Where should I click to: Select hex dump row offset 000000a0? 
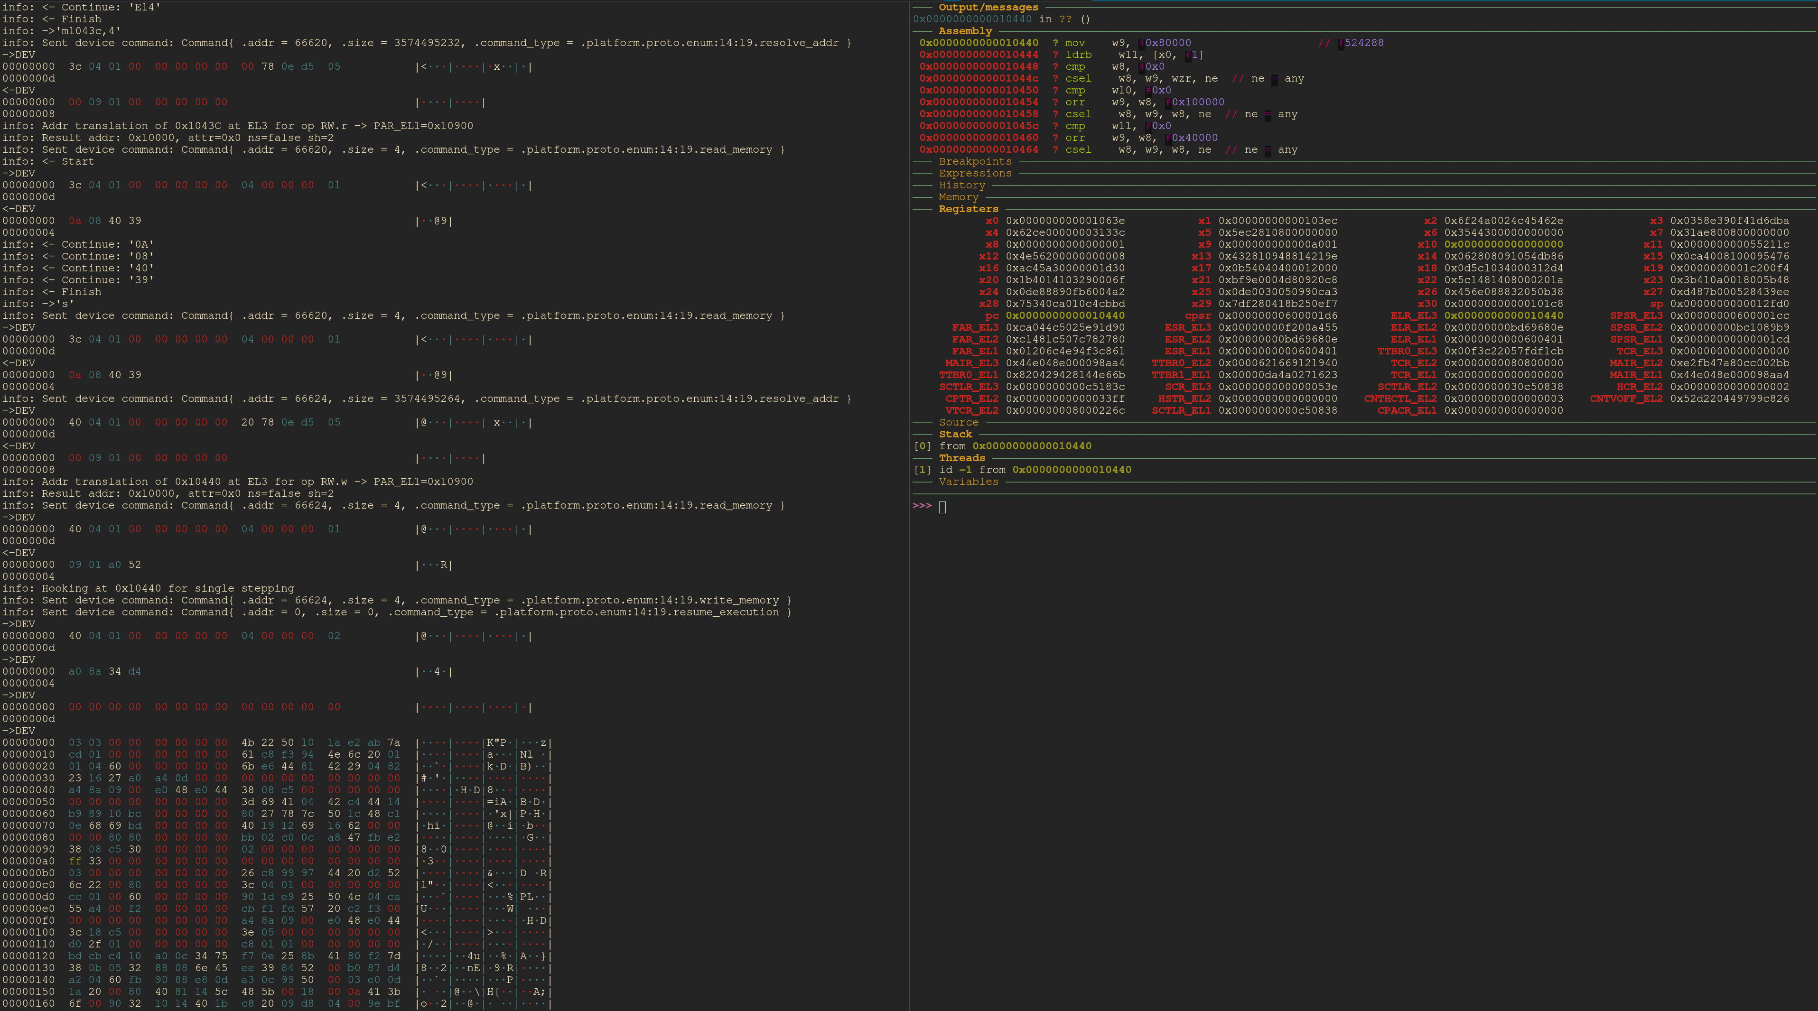click(x=28, y=862)
